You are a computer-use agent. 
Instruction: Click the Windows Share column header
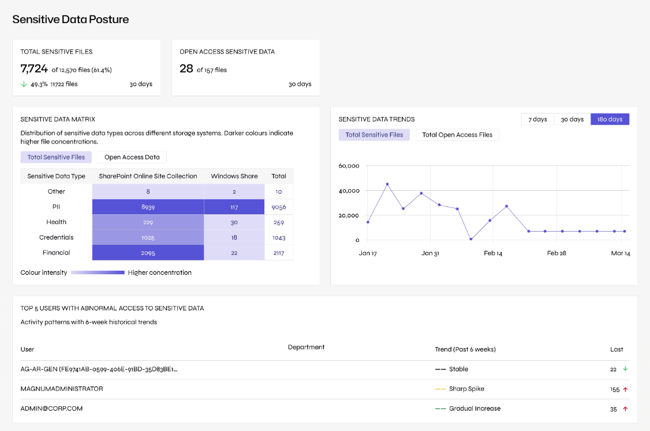234,176
